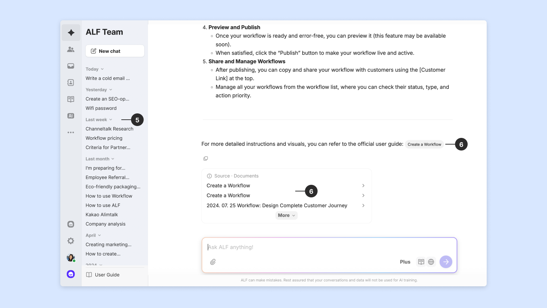Click the paperclip attachment icon

(x=213, y=262)
